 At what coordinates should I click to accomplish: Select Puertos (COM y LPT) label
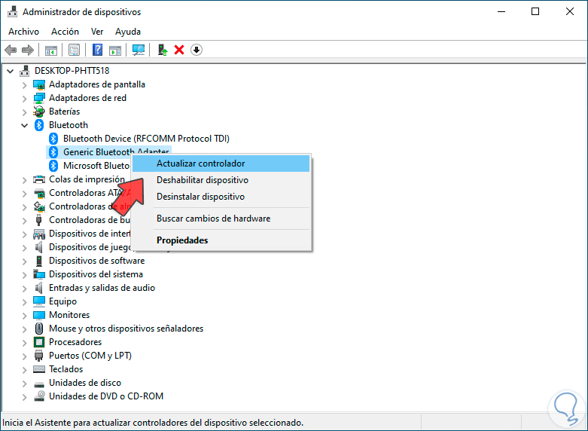[90, 356]
